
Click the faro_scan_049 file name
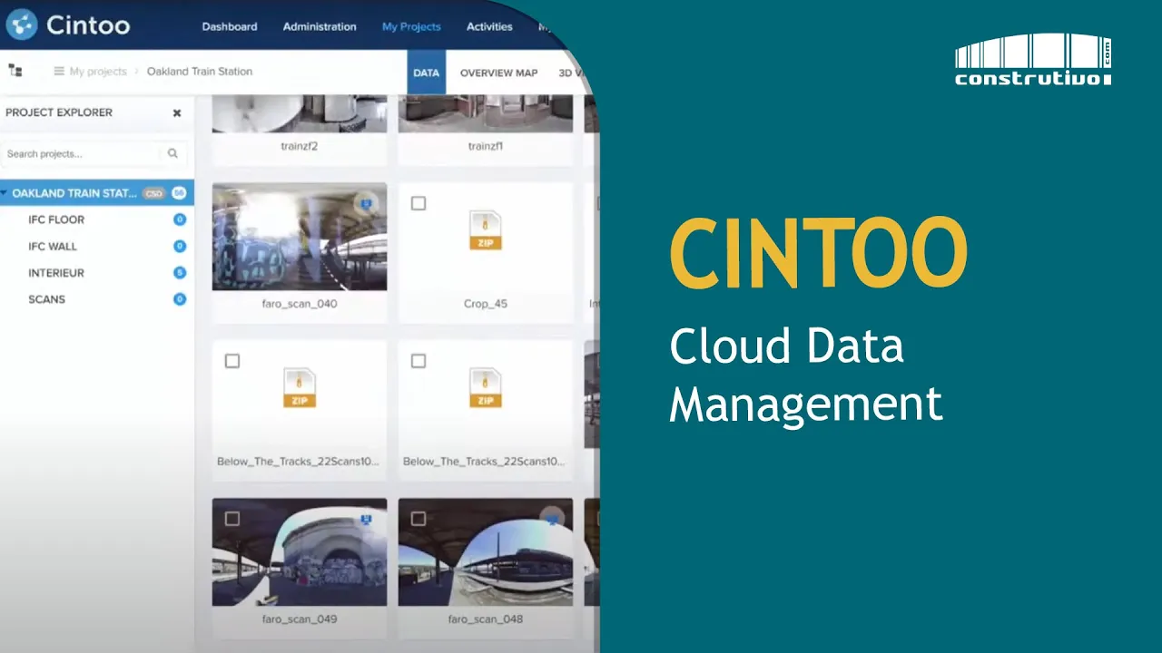[300, 619]
